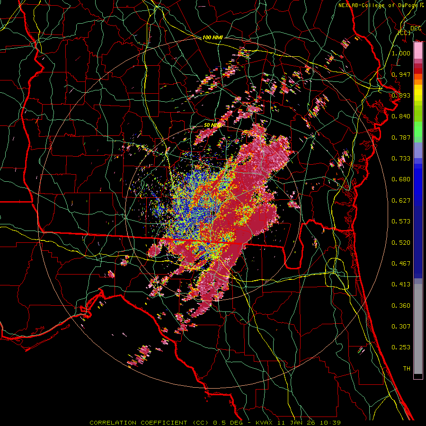Click the 0.733 scale value

tap(401, 159)
